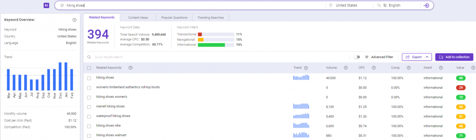
Task: Open Keyword Overview help icon
Action: (x=74, y=20)
